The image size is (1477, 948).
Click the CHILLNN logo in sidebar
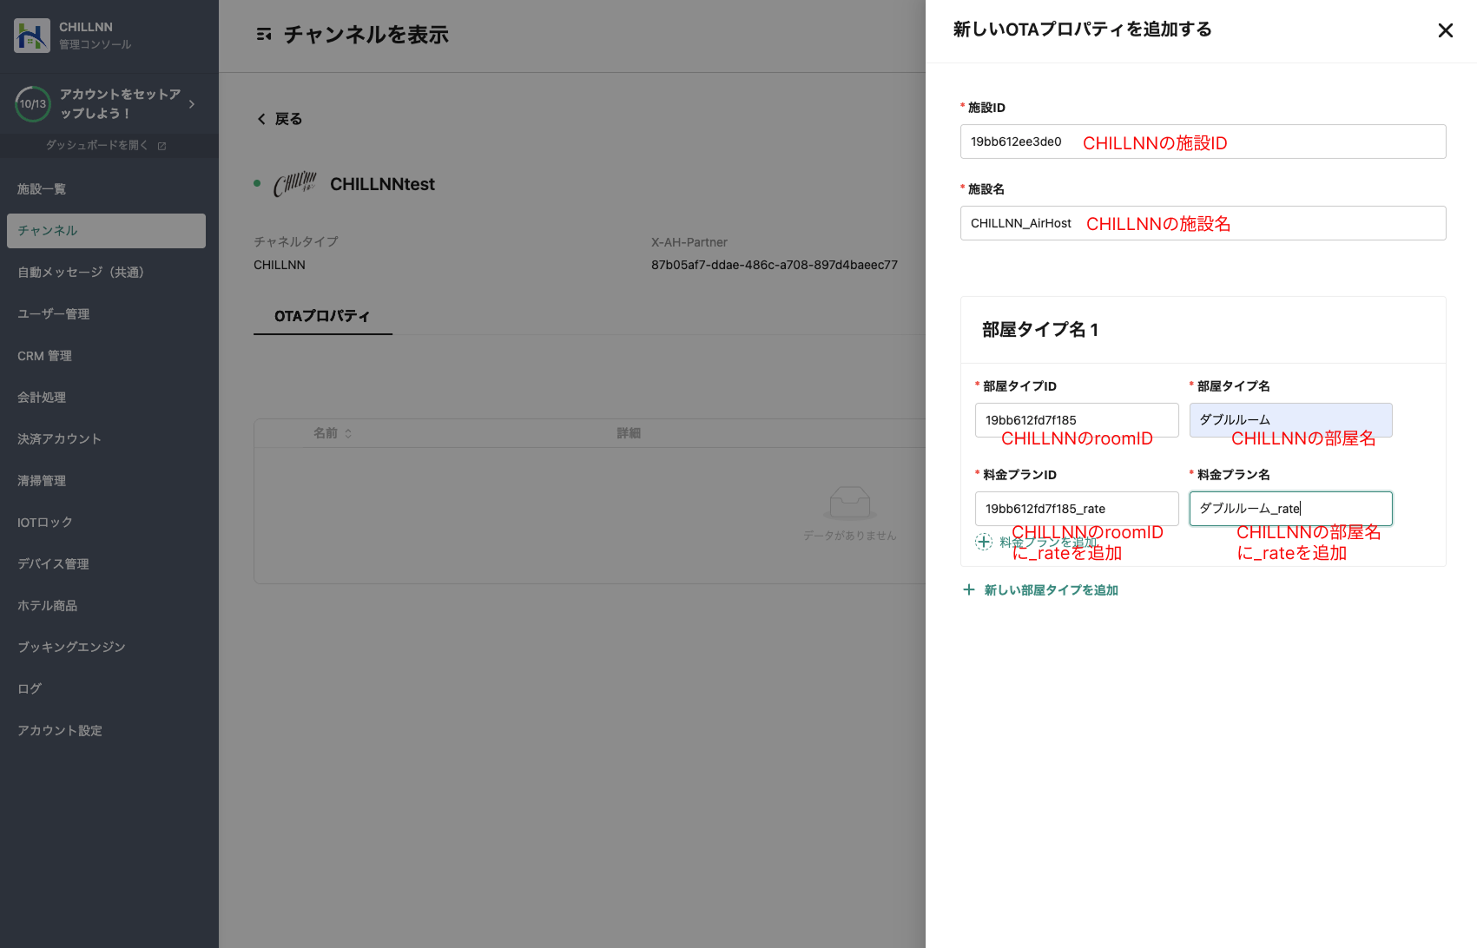pos(32,36)
